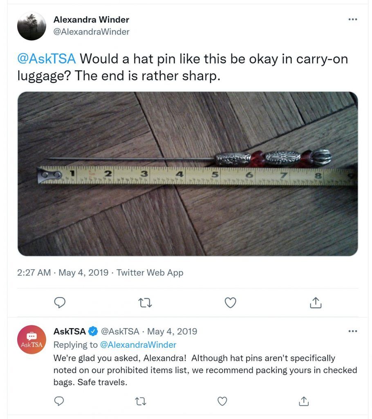This screenshot has width=372, height=419.
Task: Open Alexandra Winder display name
Action: (91, 20)
